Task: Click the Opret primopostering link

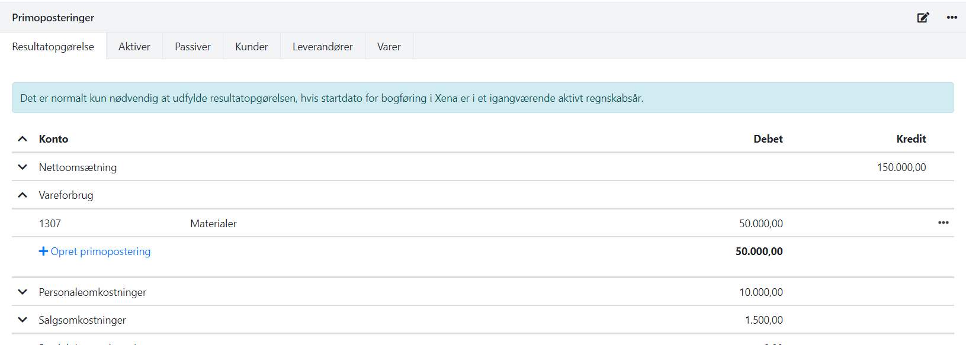Action: click(100, 252)
